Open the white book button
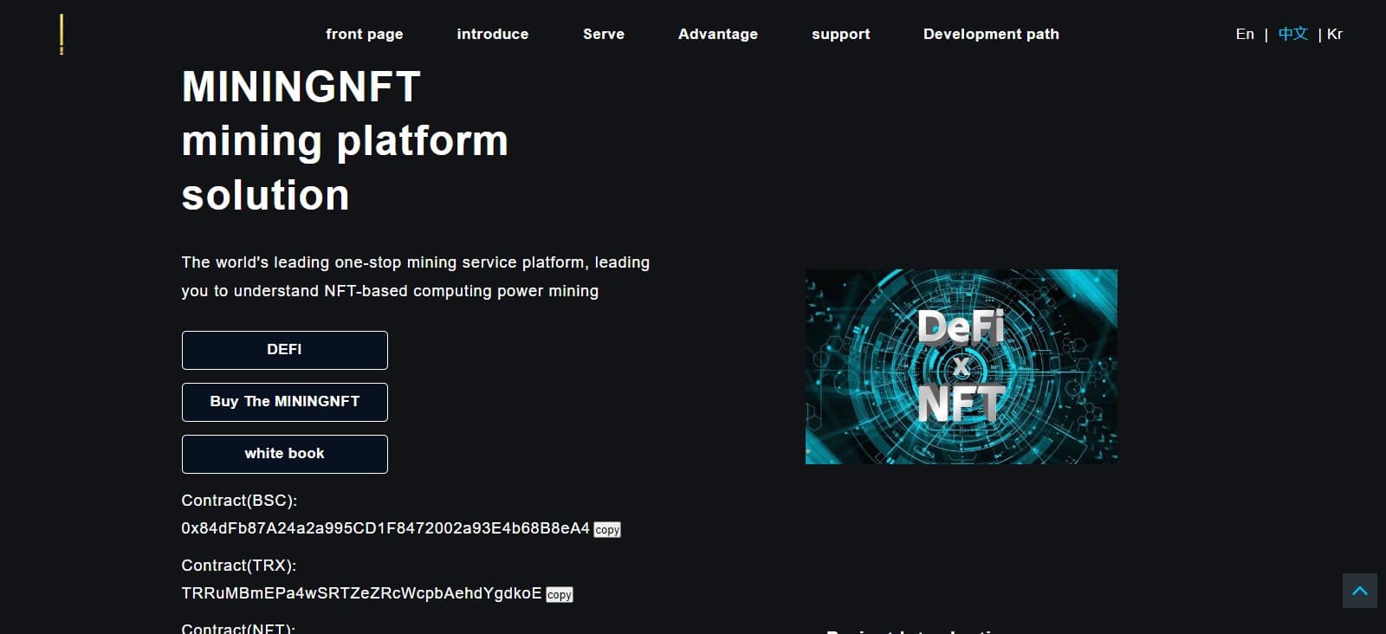This screenshot has width=1386, height=634. (284, 454)
